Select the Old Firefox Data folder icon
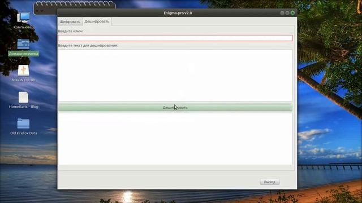The height and width of the screenshot is (203, 362). [x=23, y=126]
